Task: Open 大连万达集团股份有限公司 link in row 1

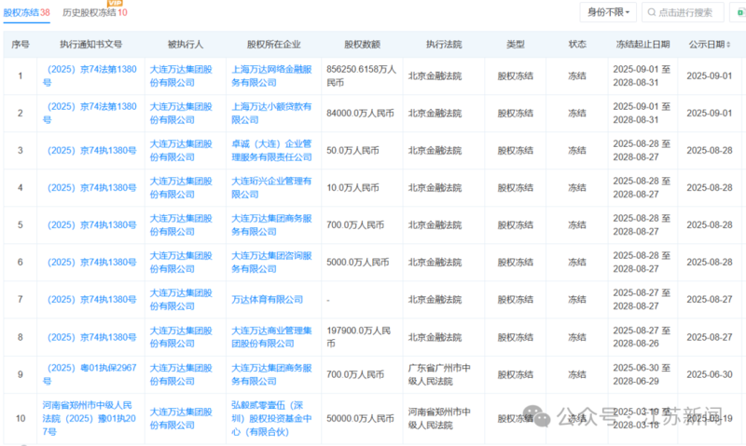Action: pos(181,75)
